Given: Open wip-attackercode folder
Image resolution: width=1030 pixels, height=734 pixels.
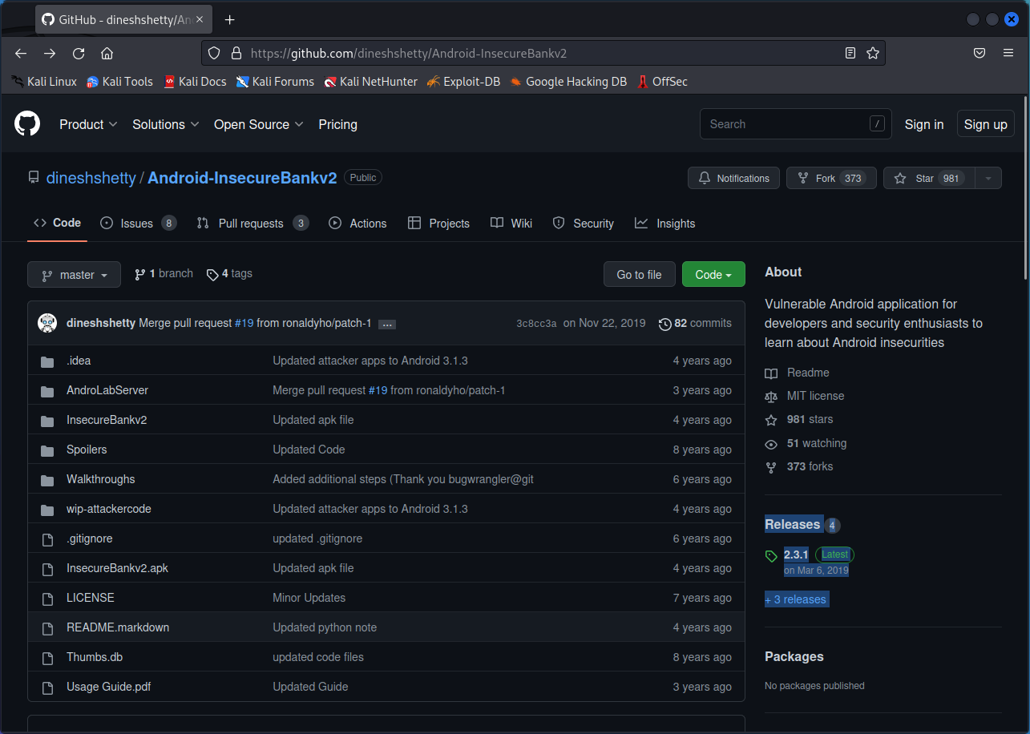Looking at the screenshot, I should click(109, 509).
